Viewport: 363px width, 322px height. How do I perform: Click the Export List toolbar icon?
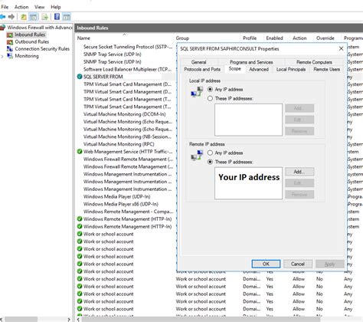point(45,17)
